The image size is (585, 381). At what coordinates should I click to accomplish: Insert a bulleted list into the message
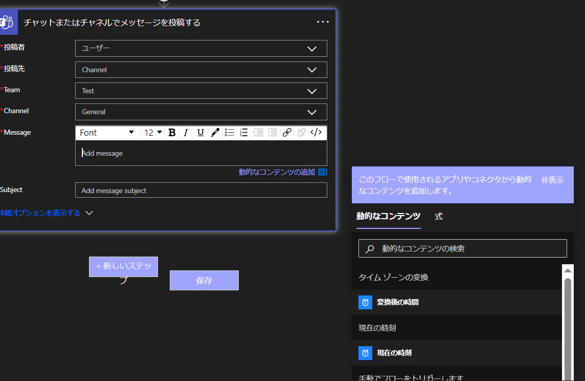229,132
